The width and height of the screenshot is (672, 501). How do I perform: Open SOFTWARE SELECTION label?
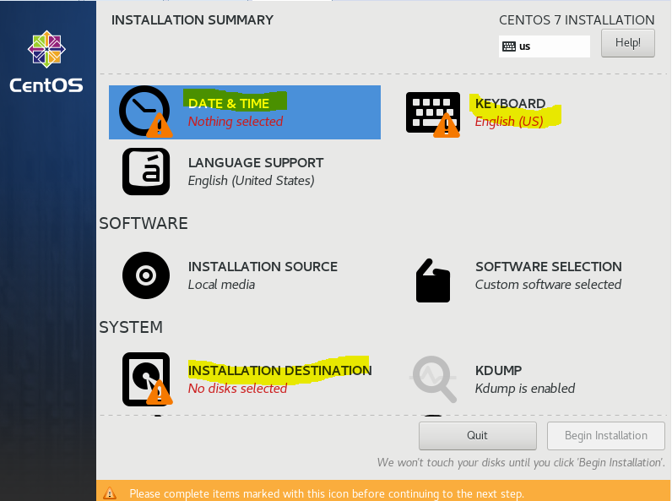(549, 266)
